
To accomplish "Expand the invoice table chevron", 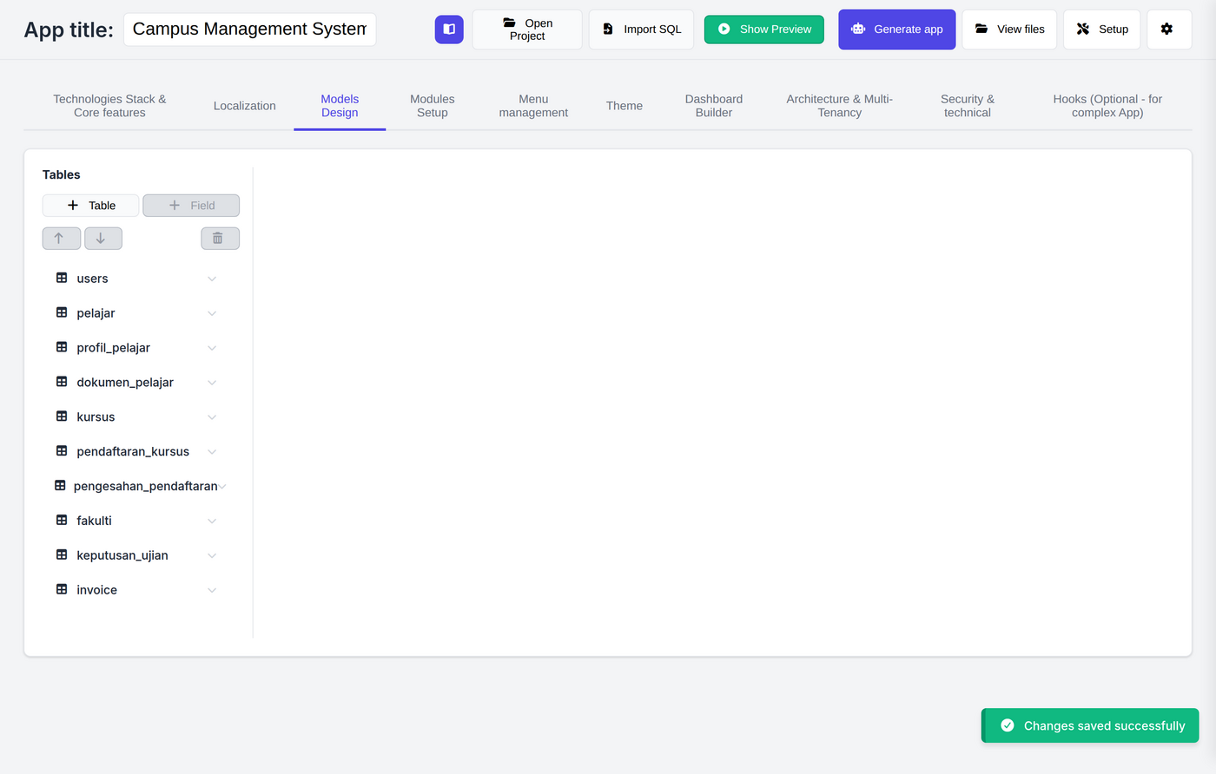I will pyautogui.click(x=212, y=590).
